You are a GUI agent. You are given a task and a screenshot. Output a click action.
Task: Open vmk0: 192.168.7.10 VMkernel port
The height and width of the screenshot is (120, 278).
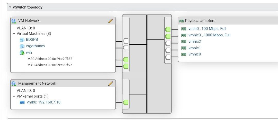pos(44,102)
